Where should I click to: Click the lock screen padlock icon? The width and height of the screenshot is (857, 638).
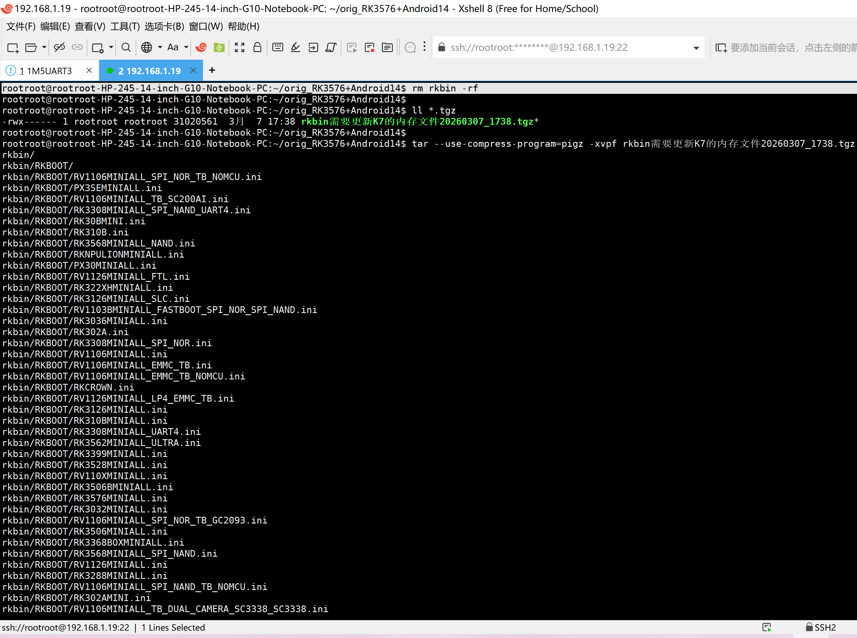pyautogui.click(x=257, y=47)
